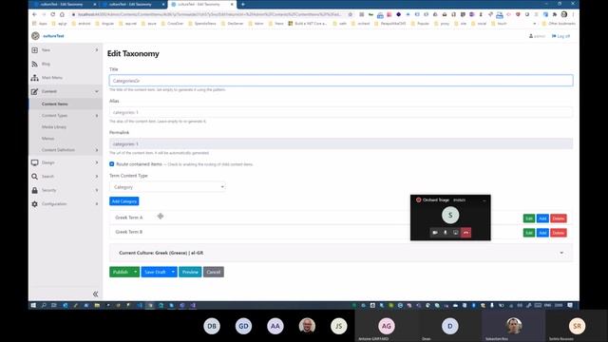The height and width of the screenshot is (342, 608).
Task: Click the Search magnifier icon in sidebar
Action: click(x=35, y=177)
